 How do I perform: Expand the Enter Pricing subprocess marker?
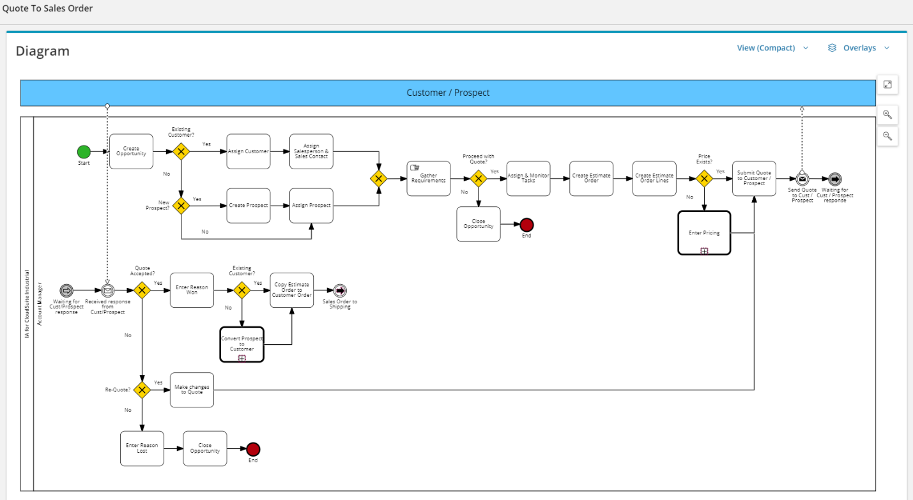(x=704, y=251)
